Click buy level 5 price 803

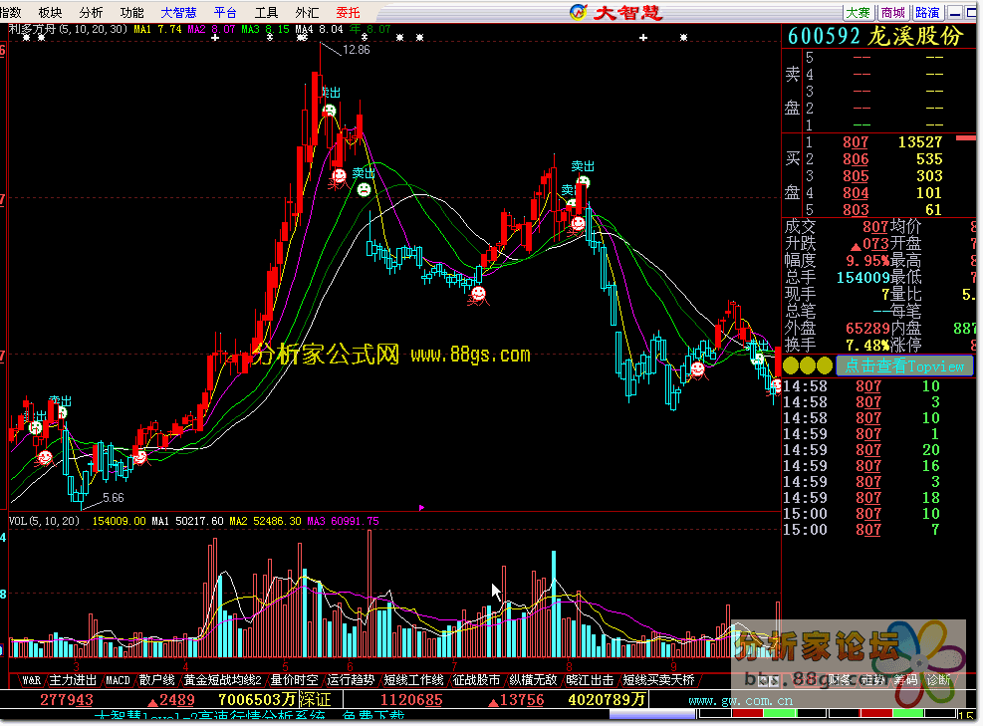tap(856, 210)
